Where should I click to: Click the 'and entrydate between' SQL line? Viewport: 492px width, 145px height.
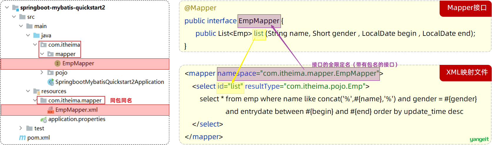point(344,112)
